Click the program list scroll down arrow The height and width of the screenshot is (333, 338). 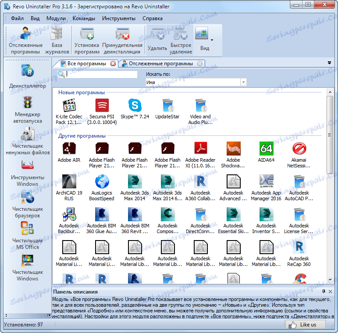pyautogui.click(x=330, y=280)
